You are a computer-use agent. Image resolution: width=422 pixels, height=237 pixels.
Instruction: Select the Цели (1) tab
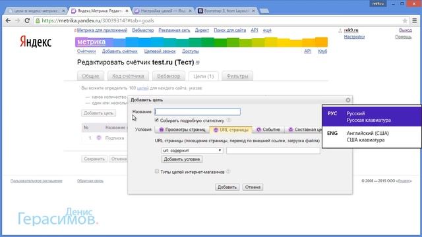[x=204, y=76]
